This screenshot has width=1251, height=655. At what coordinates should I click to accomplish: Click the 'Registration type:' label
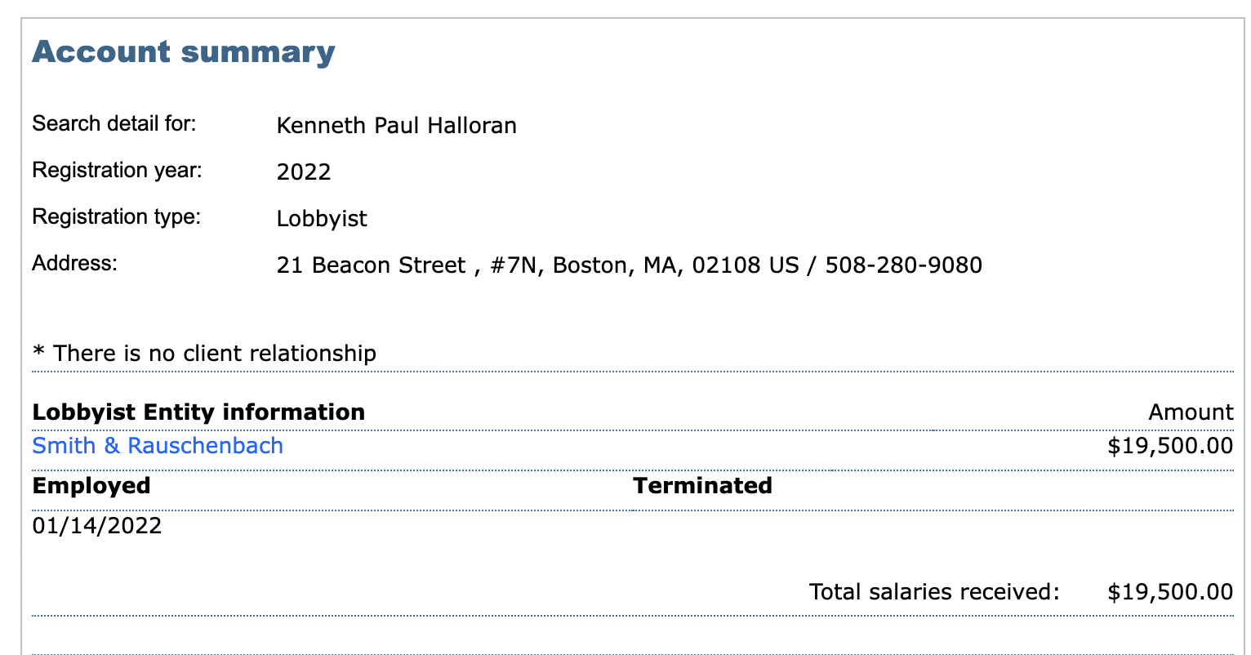pos(116,217)
